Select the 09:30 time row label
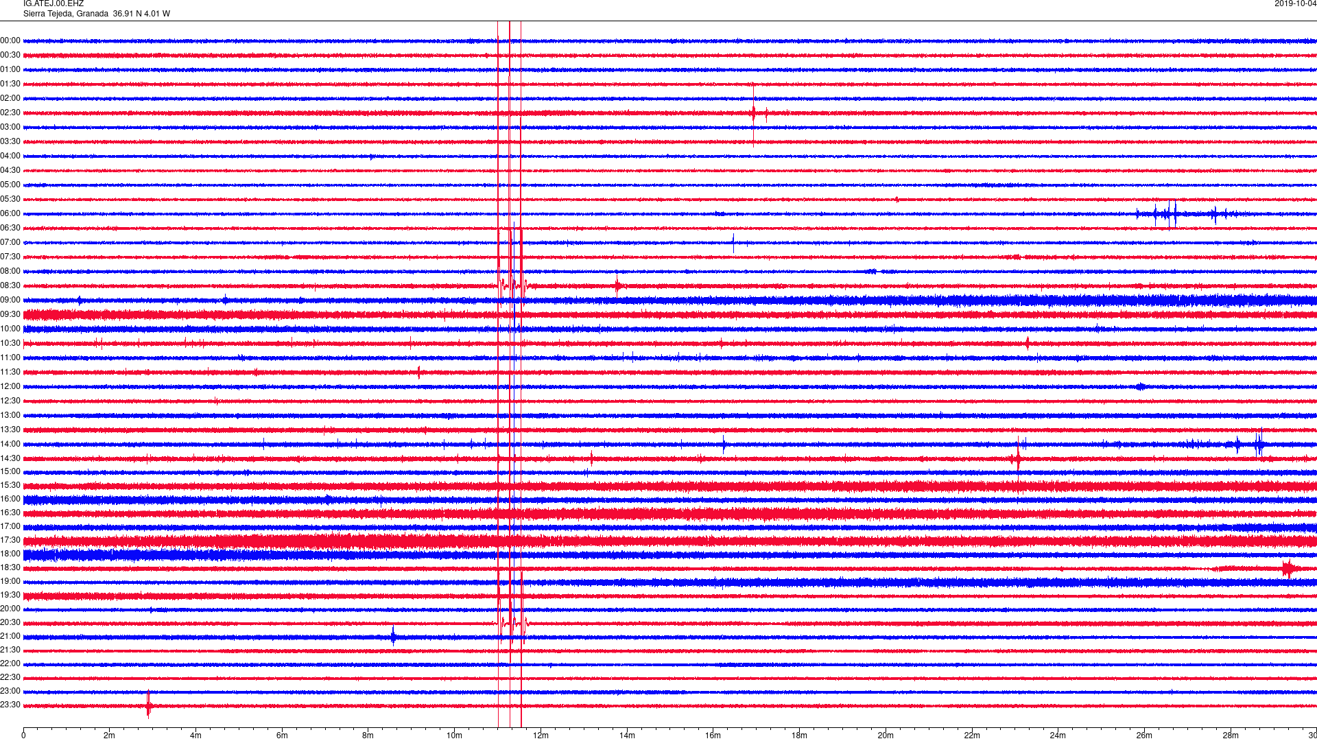 click(x=10, y=314)
